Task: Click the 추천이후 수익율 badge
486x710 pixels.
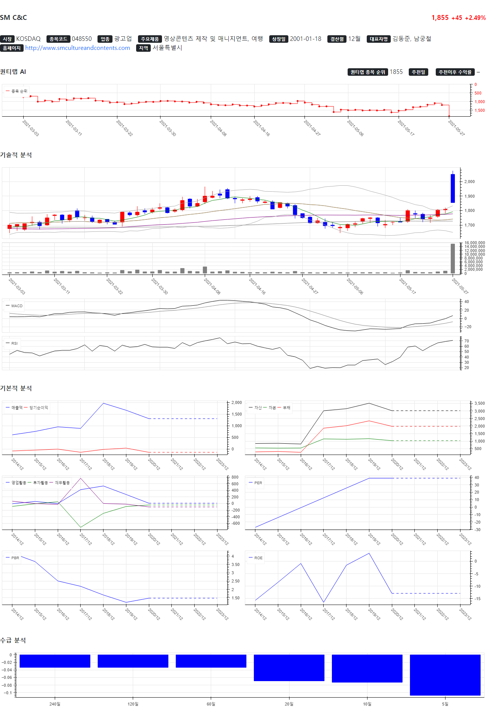Action: pos(455,72)
